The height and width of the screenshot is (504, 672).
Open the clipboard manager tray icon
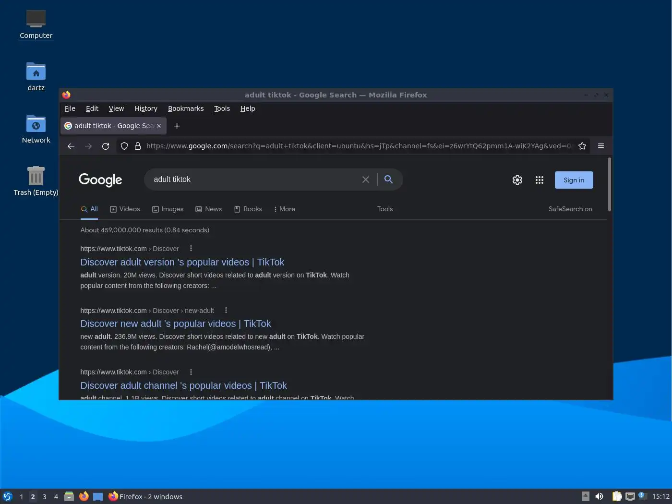[617, 497]
